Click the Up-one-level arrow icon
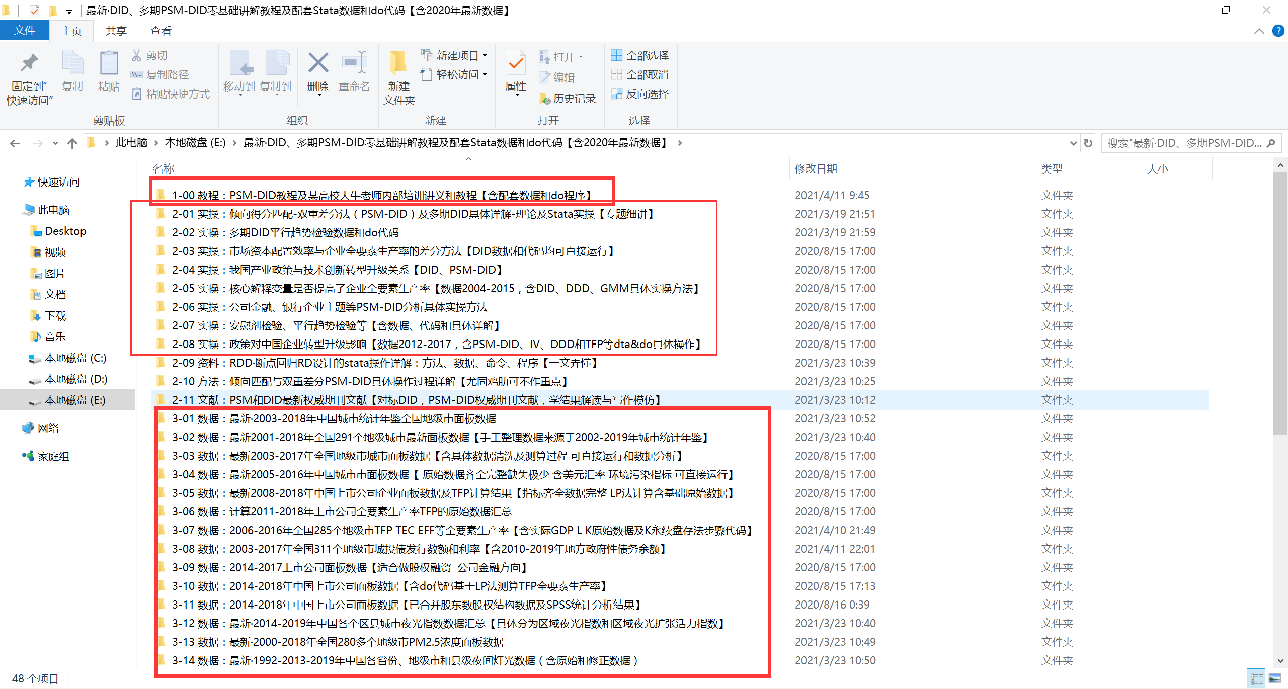The height and width of the screenshot is (689, 1288). coord(72,143)
